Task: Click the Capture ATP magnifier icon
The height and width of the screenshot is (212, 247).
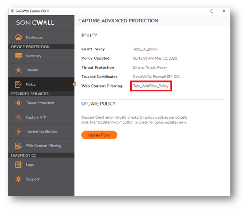Action: (18, 117)
